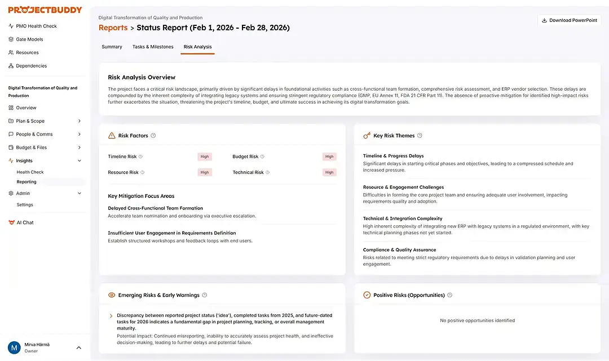Click the info icon next to Budget Risk
The height and width of the screenshot is (361, 609).
point(263,157)
